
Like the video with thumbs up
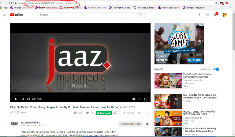75,113
